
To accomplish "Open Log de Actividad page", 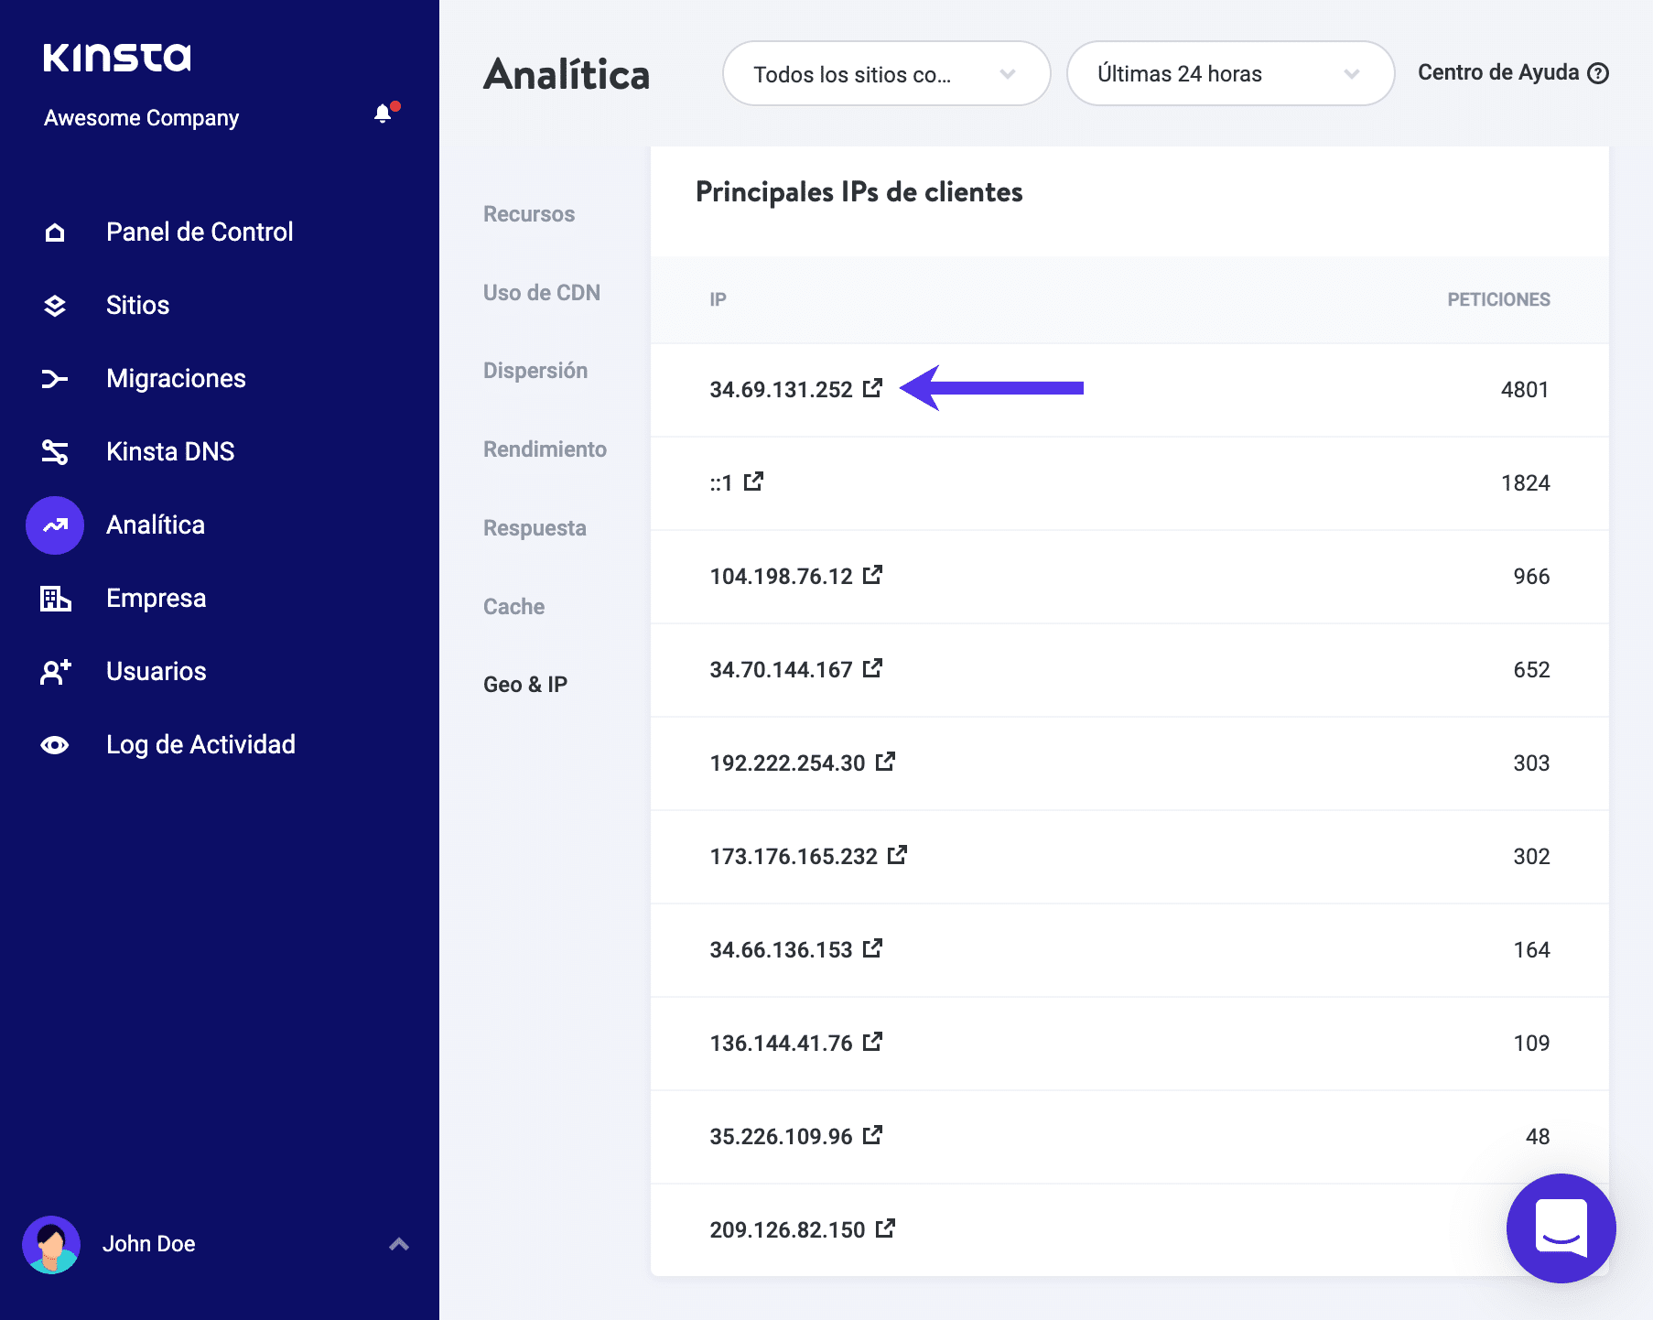I will [x=200, y=745].
